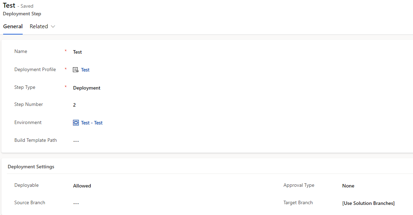The image size is (413, 215).
Task: Switch to the General tab
Action: (x=13, y=26)
